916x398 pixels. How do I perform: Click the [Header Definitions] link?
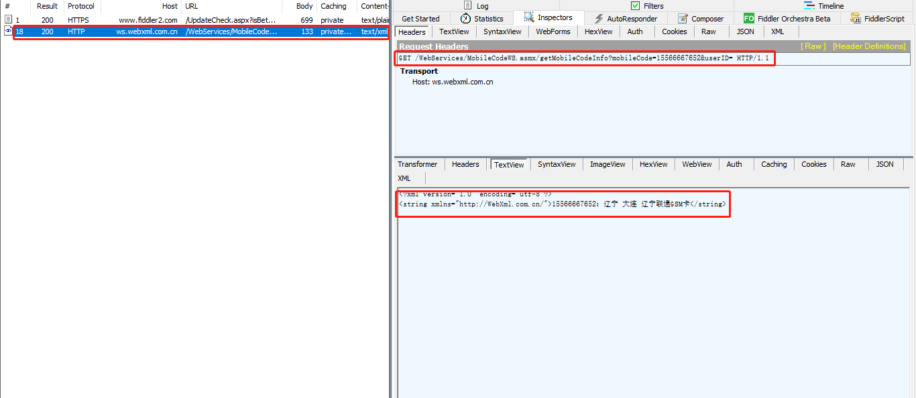[x=869, y=46]
